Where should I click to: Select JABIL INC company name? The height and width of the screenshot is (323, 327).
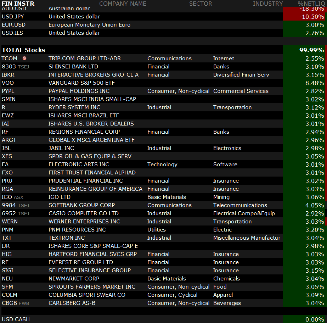click(61, 148)
